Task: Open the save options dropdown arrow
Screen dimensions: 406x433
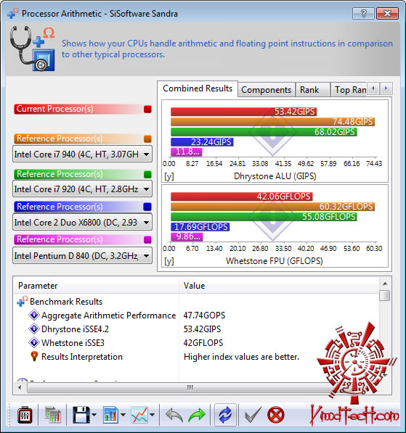Action: [x=94, y=415]
